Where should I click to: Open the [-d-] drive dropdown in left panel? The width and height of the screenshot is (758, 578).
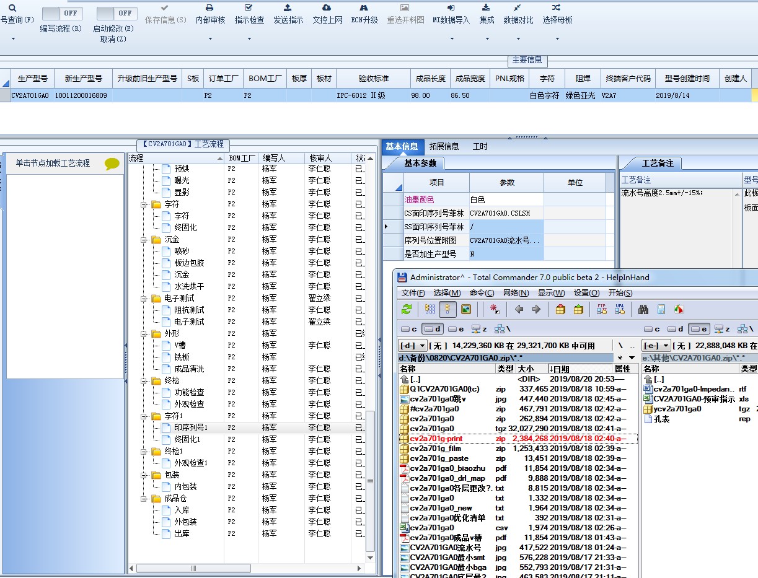[413, 346]
